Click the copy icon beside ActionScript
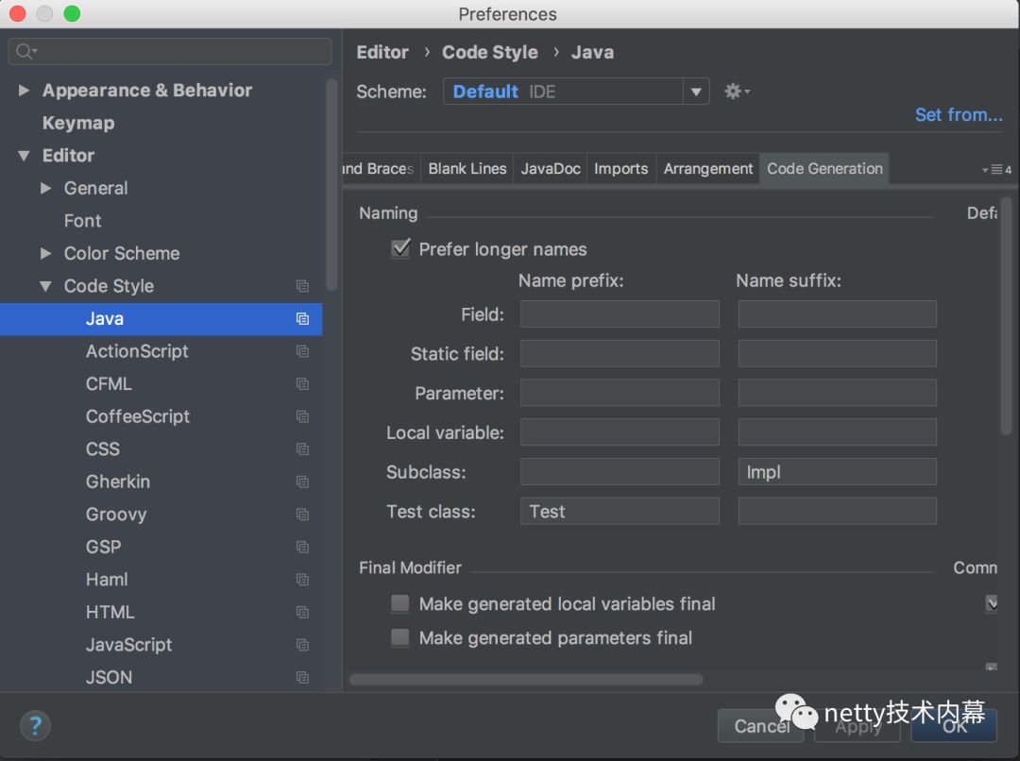This screenshot has width=1020, height=761. click(302, 351)
